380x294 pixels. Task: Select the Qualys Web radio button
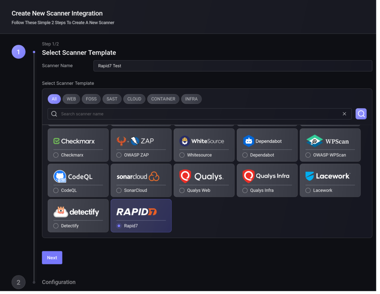(182, 190)
